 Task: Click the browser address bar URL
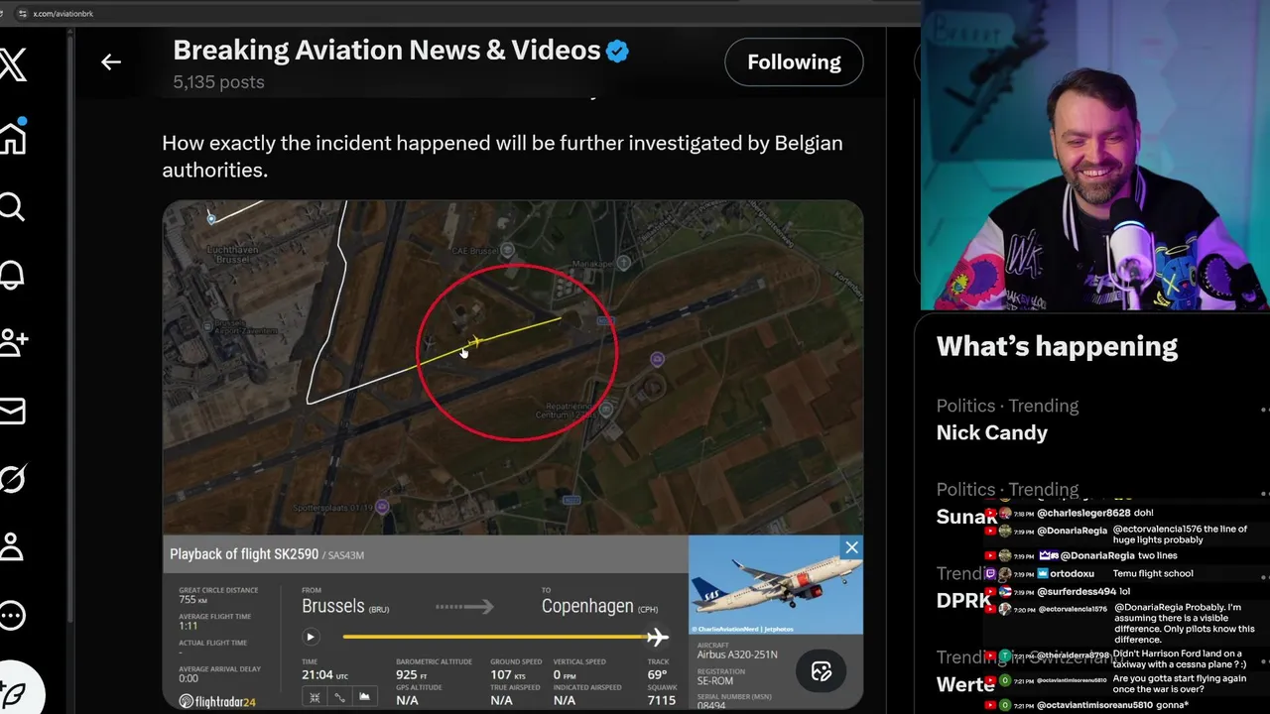[x=63, y=14]
